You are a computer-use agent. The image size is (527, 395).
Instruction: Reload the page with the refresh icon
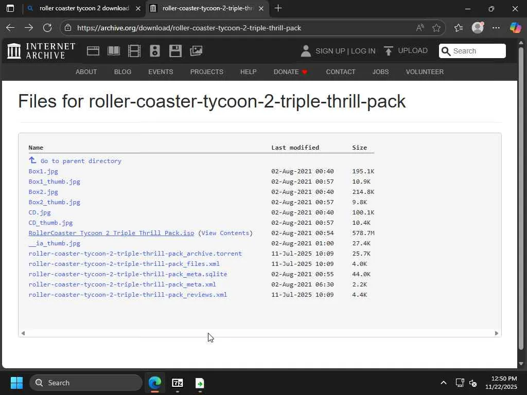point(47,28)
